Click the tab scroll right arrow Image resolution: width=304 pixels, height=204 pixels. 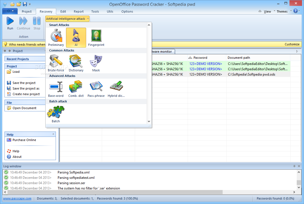point(297,51)
